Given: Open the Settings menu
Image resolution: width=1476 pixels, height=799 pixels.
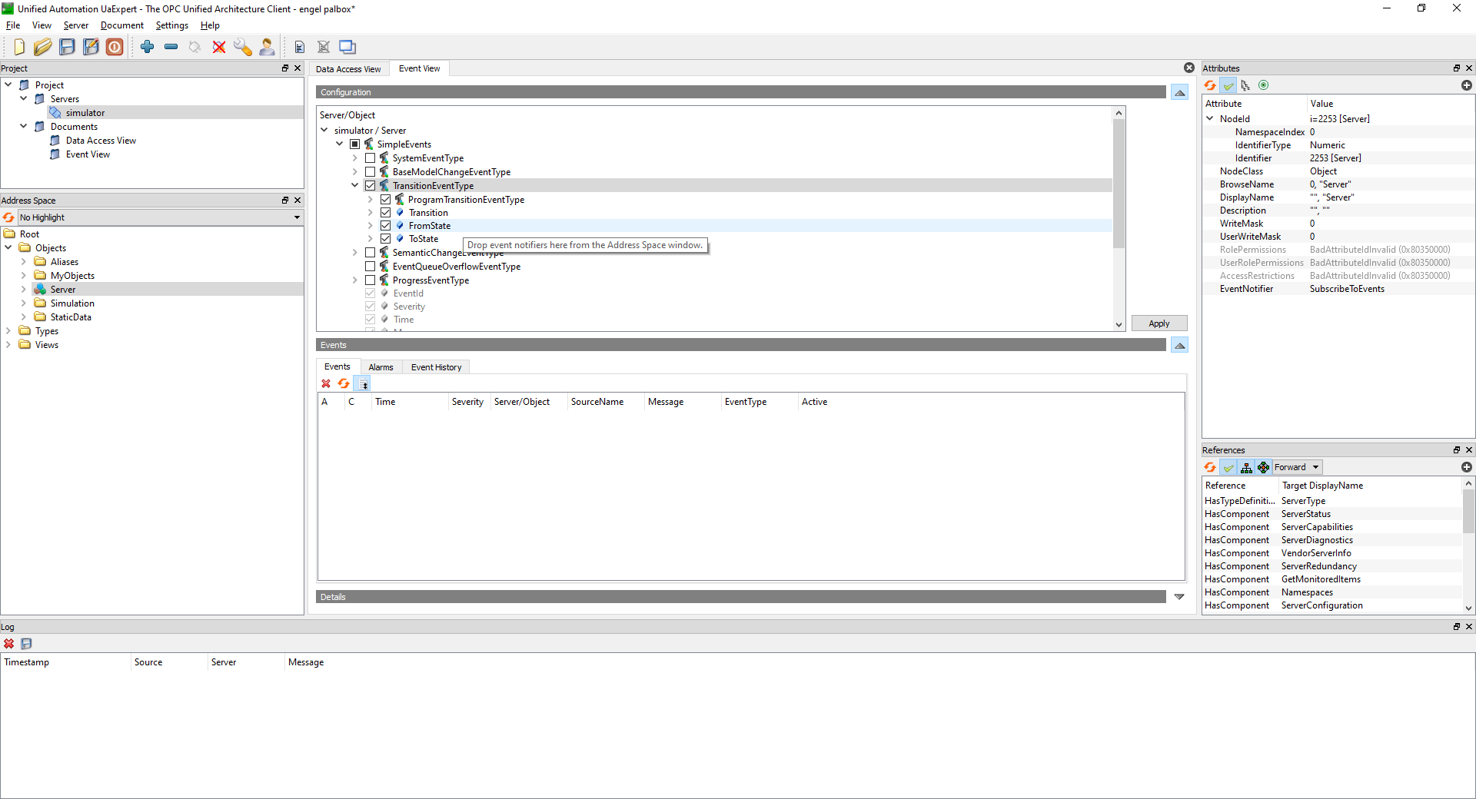Looking at the screenshot, I should pyautogui.click(x=171, y=25).
